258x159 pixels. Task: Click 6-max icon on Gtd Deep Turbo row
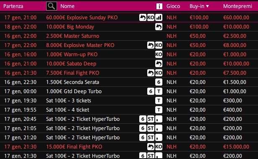point(151,91)
